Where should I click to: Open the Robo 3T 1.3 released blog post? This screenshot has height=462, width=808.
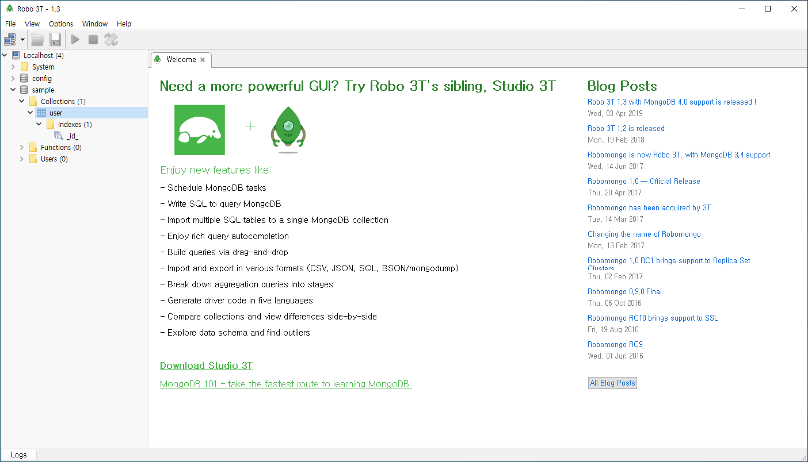pyautogui.click(x=672, y=102)
